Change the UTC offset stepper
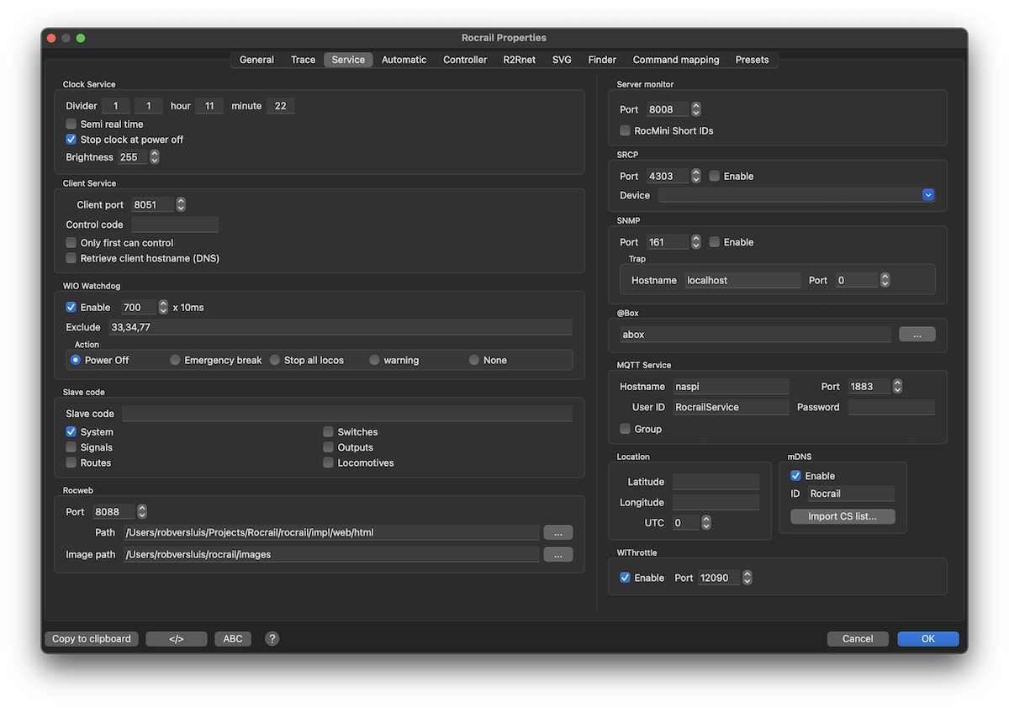Image resolution: width=1009 pixels, height=708 pixels. [706, 523]
